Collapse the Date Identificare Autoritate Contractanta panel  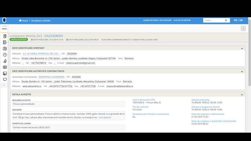tap(242, 71)
